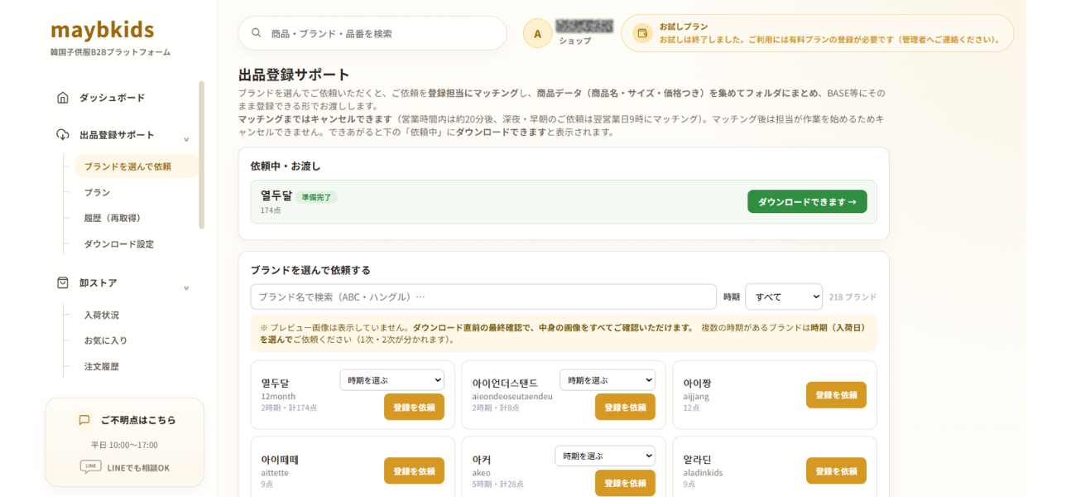Screen dimensions: 1076x497
Task: Click the maybkids logo
Action: [x=103, y=30]
